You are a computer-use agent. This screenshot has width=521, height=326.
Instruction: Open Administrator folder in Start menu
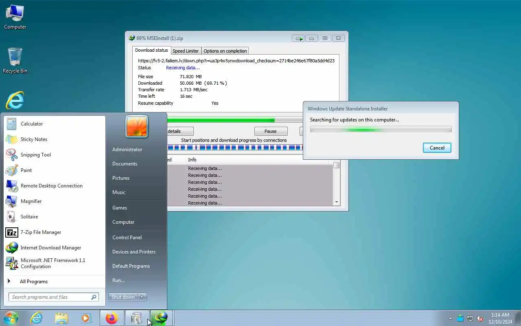(x=127, y=150)
